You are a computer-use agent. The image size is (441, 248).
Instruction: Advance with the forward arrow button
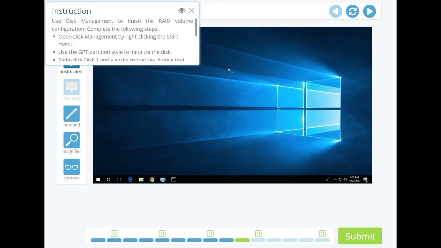[369, 11]
